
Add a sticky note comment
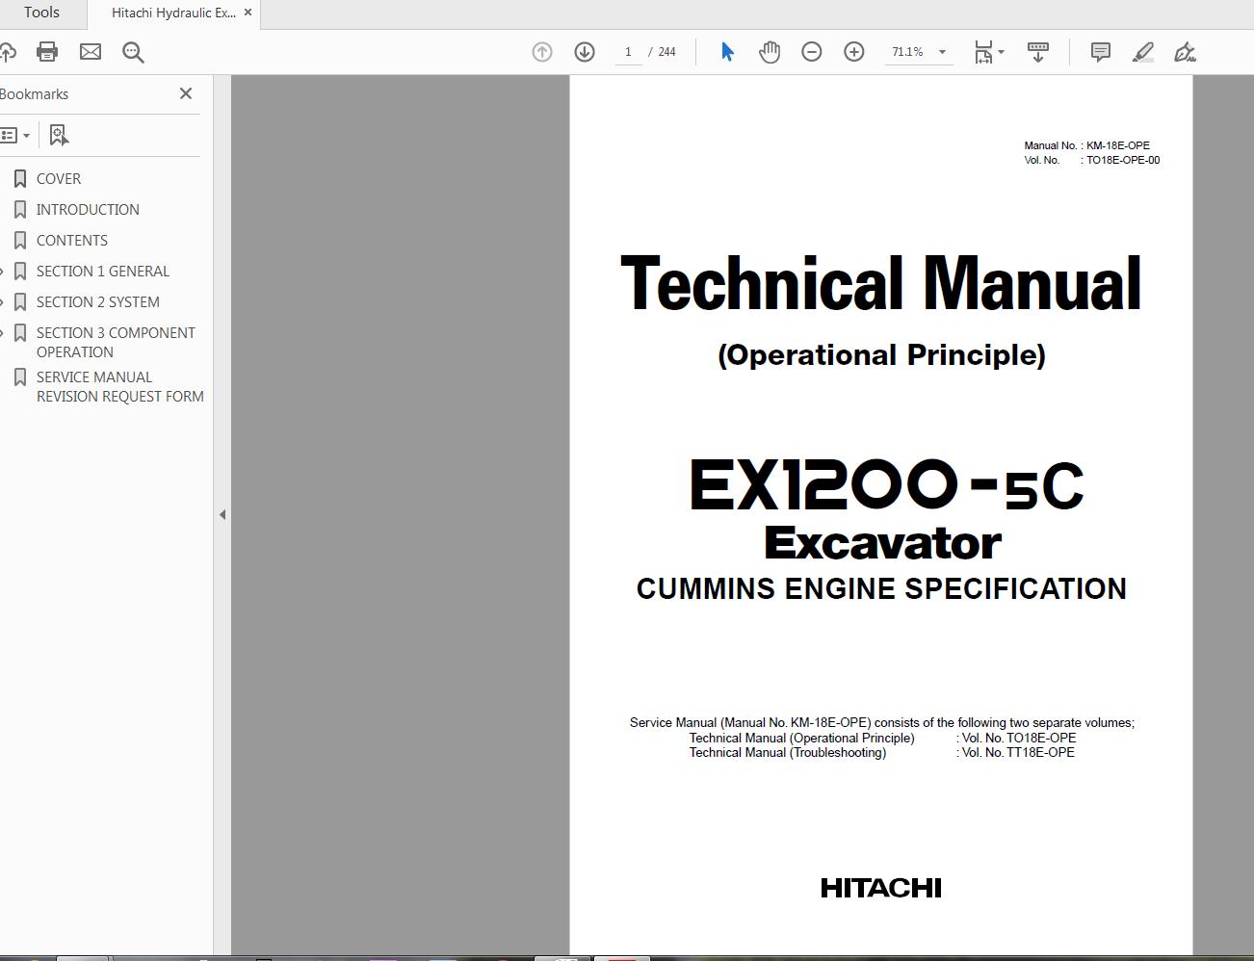pos(1100,52)
